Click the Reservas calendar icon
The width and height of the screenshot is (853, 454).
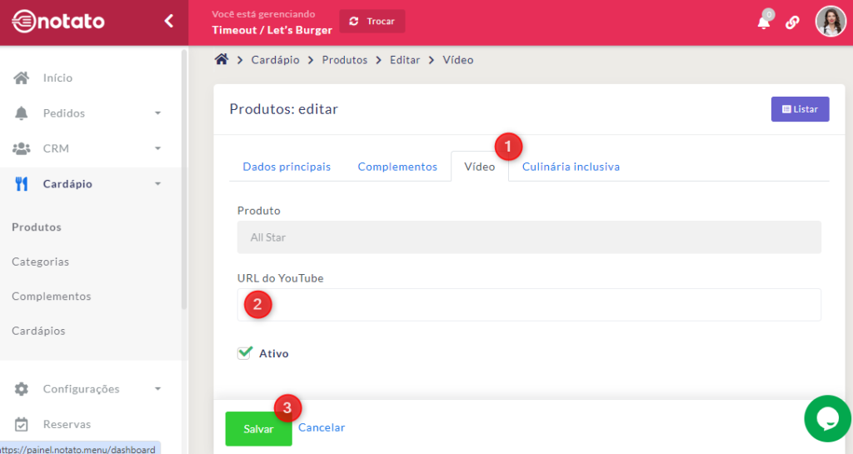tap(22, 424)
